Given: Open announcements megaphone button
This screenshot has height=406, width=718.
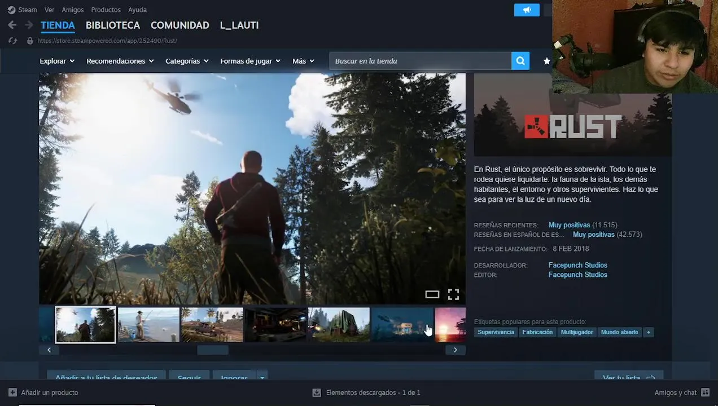Looking at the screenshot, I should pos(527,10).
